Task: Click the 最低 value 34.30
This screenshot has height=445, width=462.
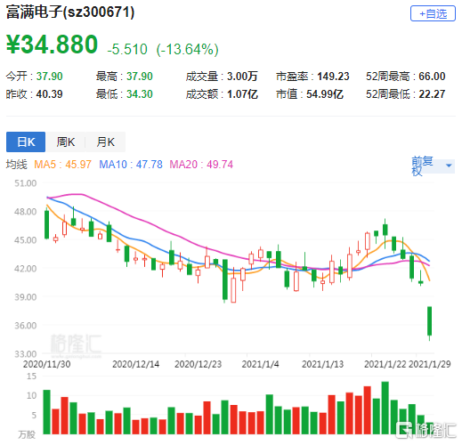Action: [140, 94]
